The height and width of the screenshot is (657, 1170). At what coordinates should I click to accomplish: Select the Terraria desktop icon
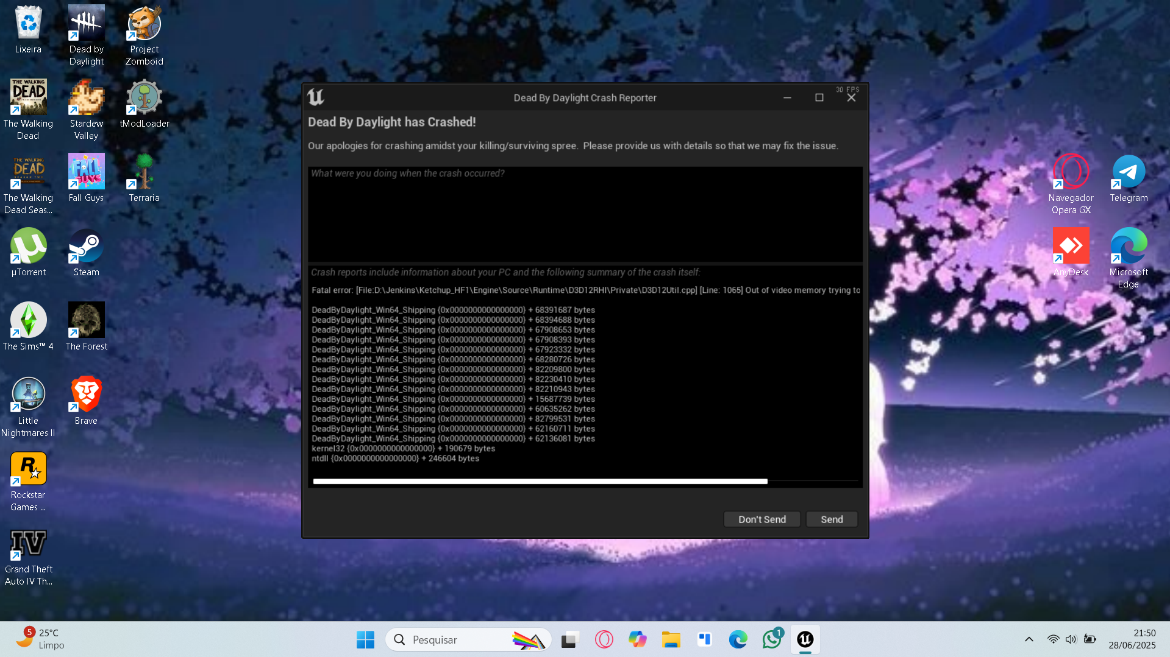144,178
